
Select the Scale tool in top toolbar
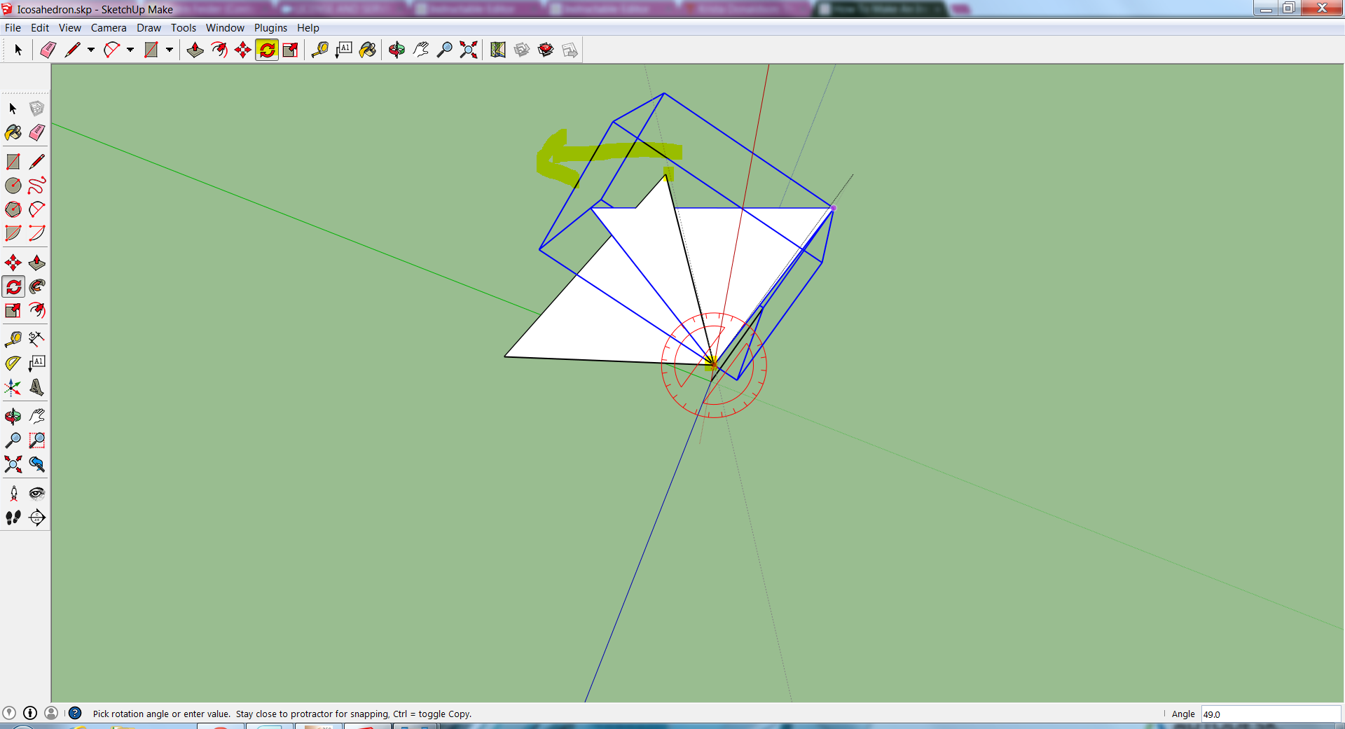pyautogui.click(x=291, y=50)
